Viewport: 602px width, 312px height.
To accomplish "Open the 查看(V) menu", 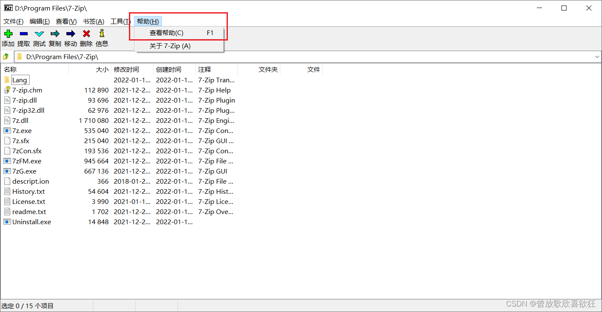I will 66,22.
